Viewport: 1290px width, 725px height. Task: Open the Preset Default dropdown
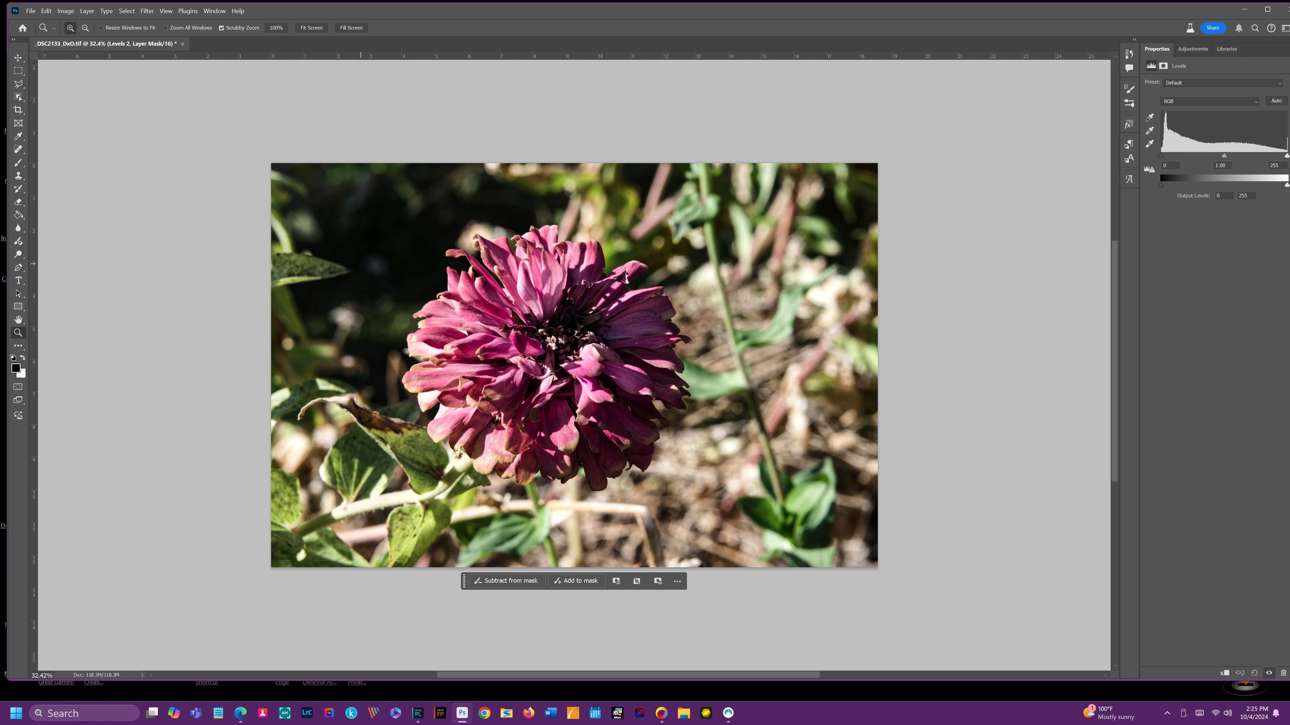[x=1222, y=83]
